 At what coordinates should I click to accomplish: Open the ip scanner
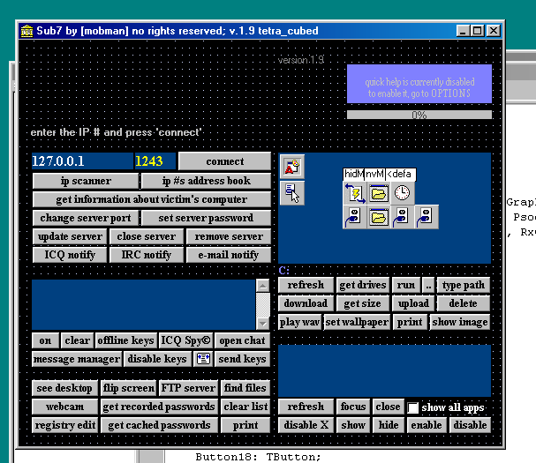[x=87, y=181]
